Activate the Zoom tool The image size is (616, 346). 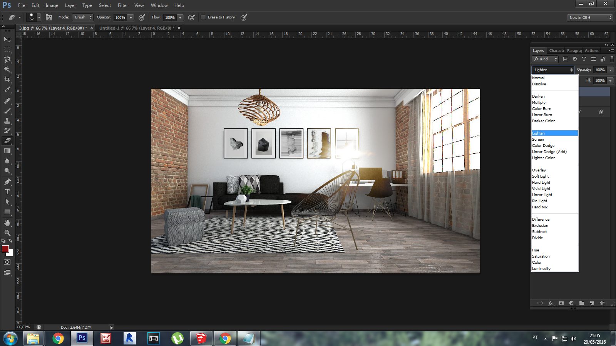[7, 233]
